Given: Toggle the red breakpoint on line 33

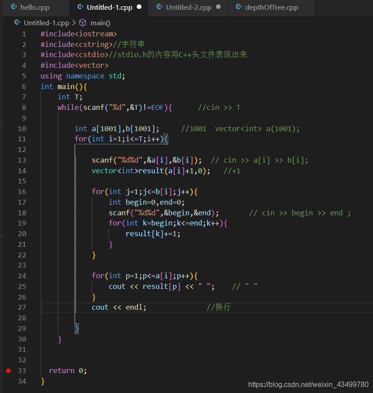Looking at the screenshot, I should tap(8, 371).
